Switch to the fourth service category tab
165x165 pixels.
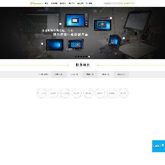90,74
